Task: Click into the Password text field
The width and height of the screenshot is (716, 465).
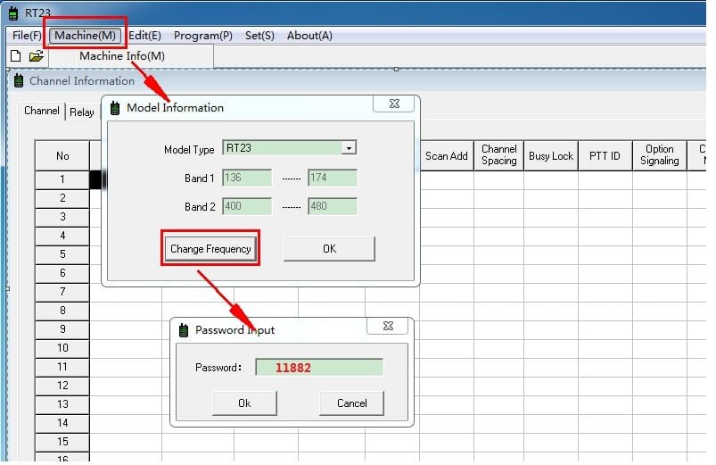Action: [x=318, y=368]
